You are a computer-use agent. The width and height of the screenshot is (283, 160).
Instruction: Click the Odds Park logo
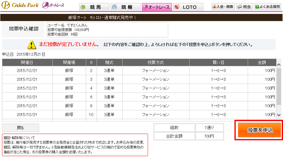pos(20,5)
